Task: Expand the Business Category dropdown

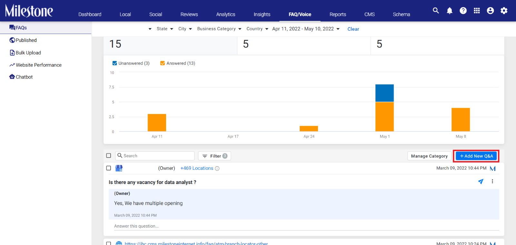Action: tap(219, 29)
